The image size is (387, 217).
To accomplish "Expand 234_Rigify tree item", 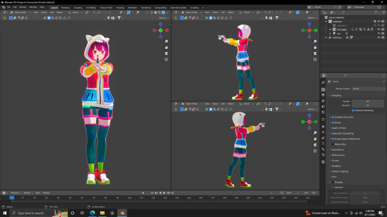I will click(x=330, y=30).
